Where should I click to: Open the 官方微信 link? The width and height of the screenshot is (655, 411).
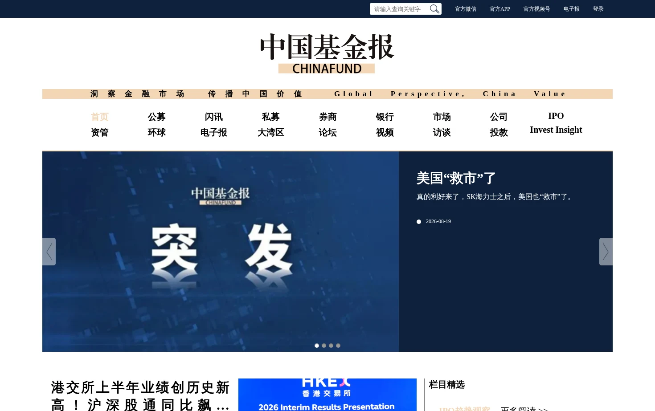(466, 9)
